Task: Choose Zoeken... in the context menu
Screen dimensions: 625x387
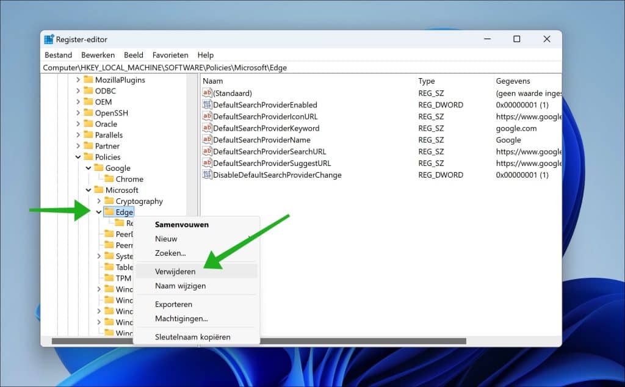Action: [197, 253]
